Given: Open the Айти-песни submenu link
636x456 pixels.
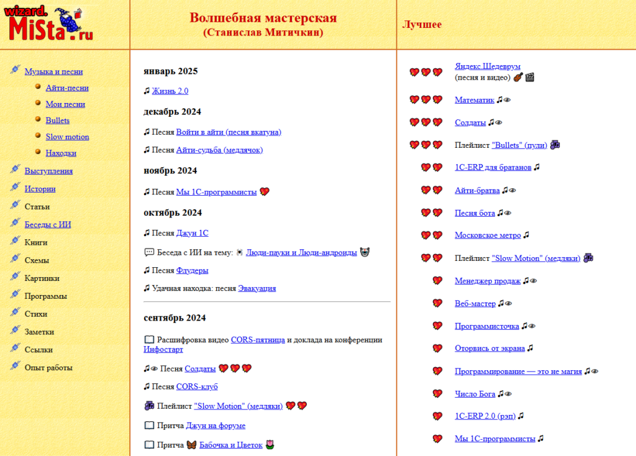Looking at the screenshot, I should point(67,88).
